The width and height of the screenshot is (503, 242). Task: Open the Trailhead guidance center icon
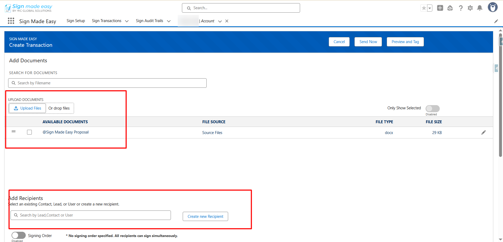pyautogui.click(x=450, y=8)
